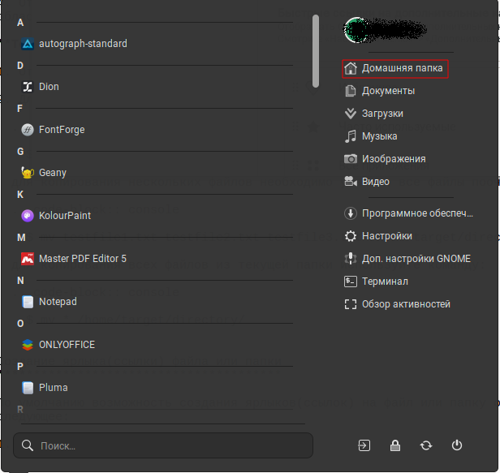Click the restart icon
The image size is (500, 473).
[426, 445]
